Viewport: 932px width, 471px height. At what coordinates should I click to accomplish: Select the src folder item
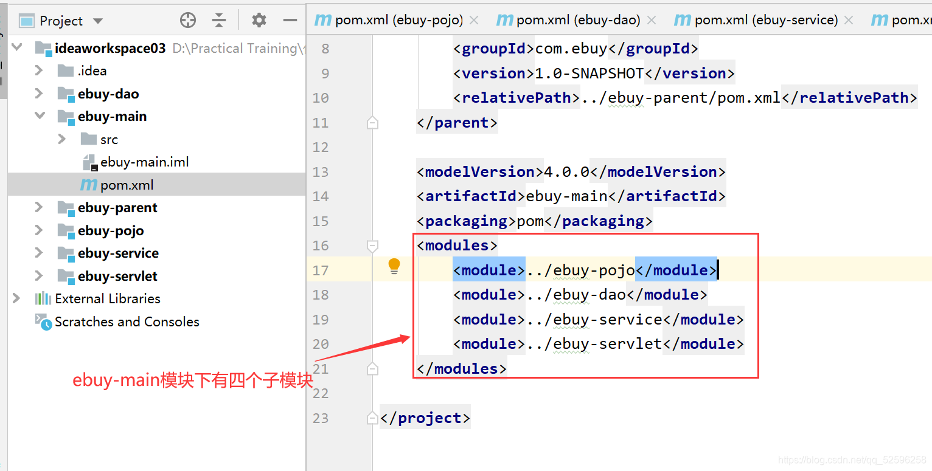click(x=109, y=139)
